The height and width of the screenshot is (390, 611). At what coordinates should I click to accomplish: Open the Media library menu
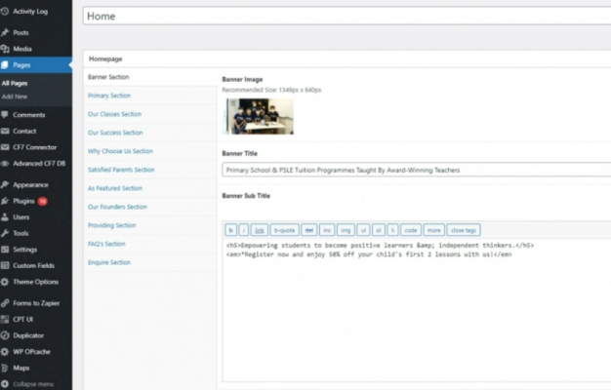(x=21, y=49)
